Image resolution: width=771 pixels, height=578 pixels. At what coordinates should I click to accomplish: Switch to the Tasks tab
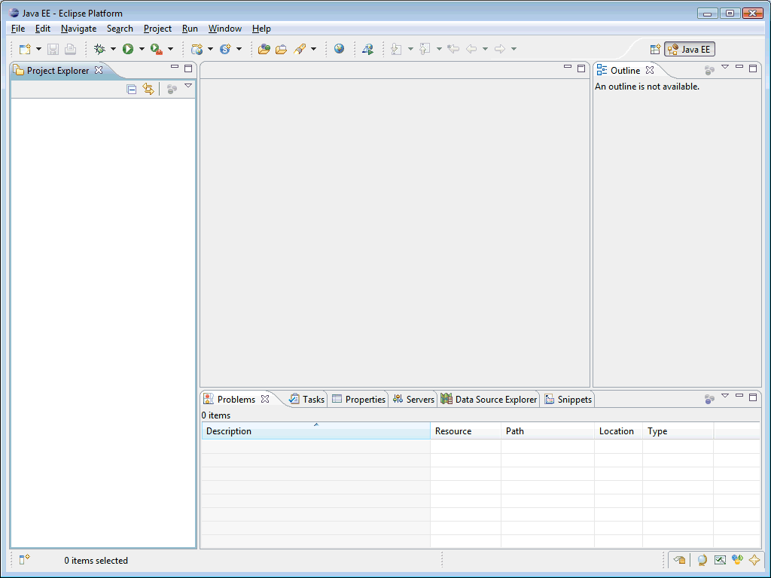(307, 399)
